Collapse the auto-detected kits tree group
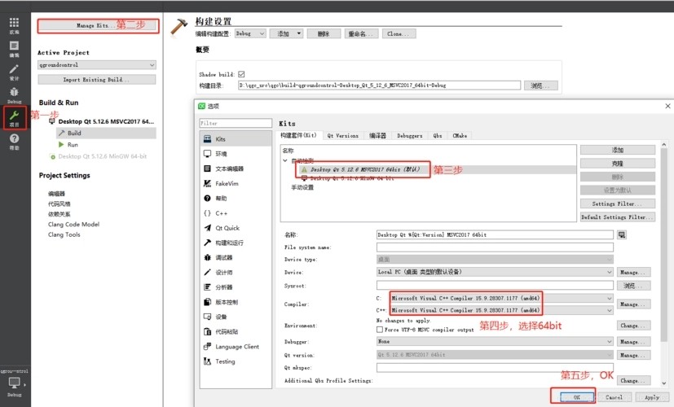The image size is (674, 407). click(x=285, y=160)
